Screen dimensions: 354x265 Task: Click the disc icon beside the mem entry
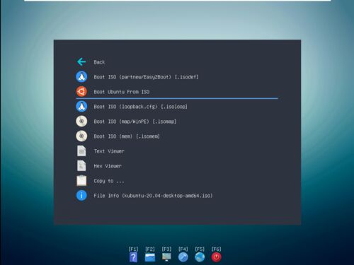81,136
